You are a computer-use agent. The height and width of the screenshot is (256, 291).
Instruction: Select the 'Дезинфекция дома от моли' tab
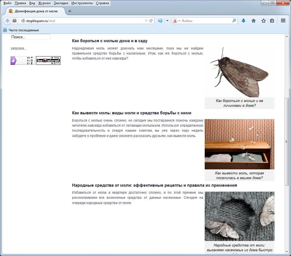point(36,11)
